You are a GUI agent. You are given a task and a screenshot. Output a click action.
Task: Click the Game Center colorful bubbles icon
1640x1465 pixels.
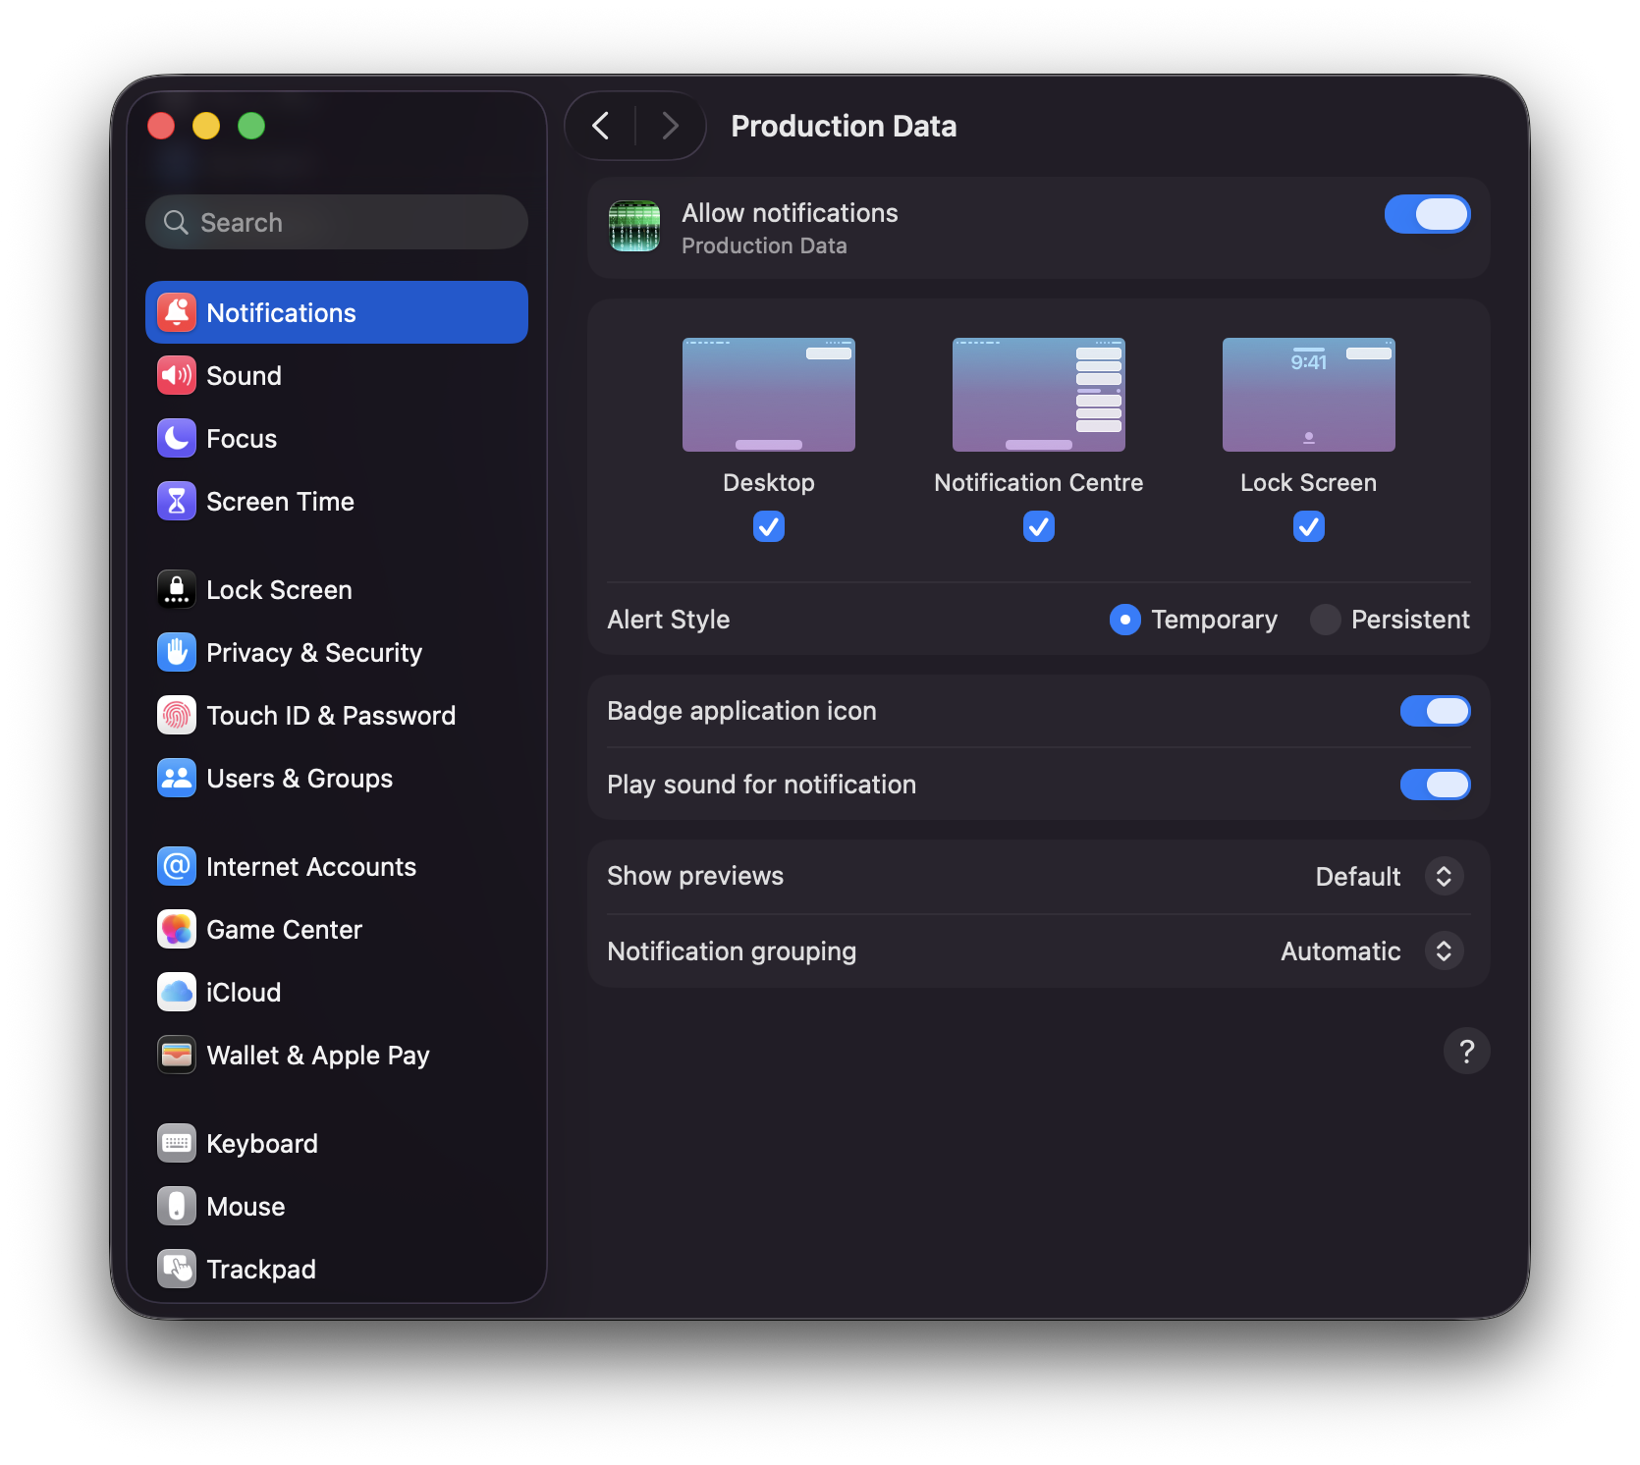pyautogui.click(x=177, y=929)
